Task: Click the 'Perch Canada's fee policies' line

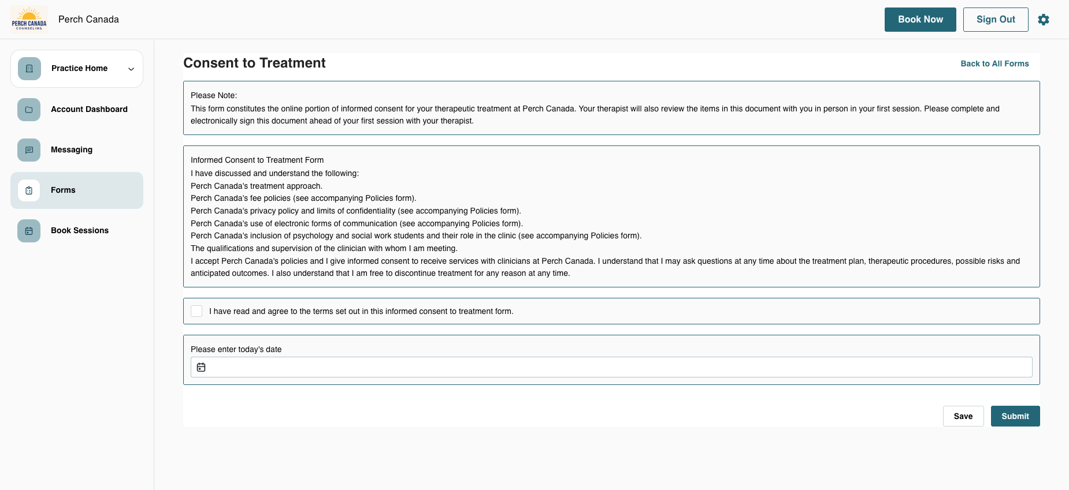Action: [303, 199]
